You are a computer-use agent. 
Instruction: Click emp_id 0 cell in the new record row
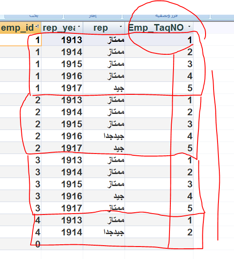pos(20,244)
